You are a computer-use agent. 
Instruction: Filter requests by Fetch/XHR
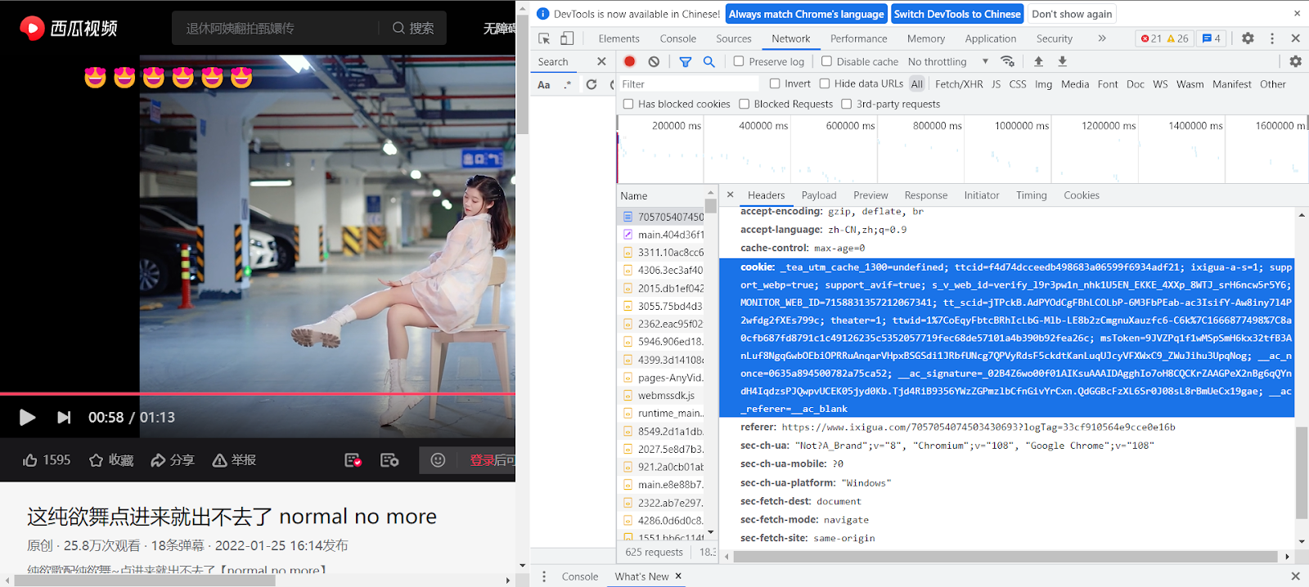(959, 84)
